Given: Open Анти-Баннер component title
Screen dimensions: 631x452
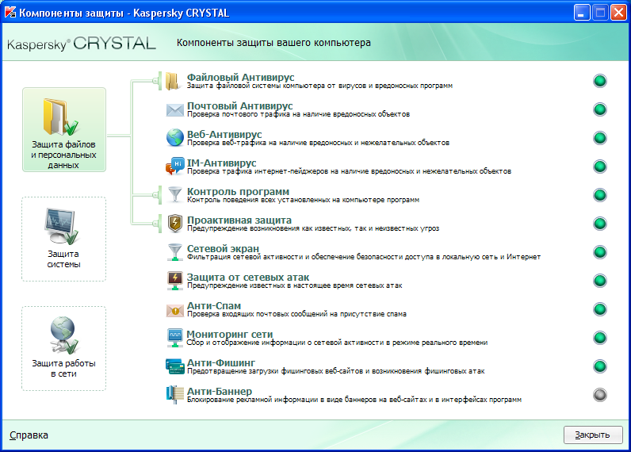Looking at the screenshot, I should (220, 391).
